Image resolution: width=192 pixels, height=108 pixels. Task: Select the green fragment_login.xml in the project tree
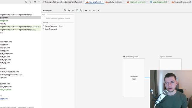(x=6, y=90)
